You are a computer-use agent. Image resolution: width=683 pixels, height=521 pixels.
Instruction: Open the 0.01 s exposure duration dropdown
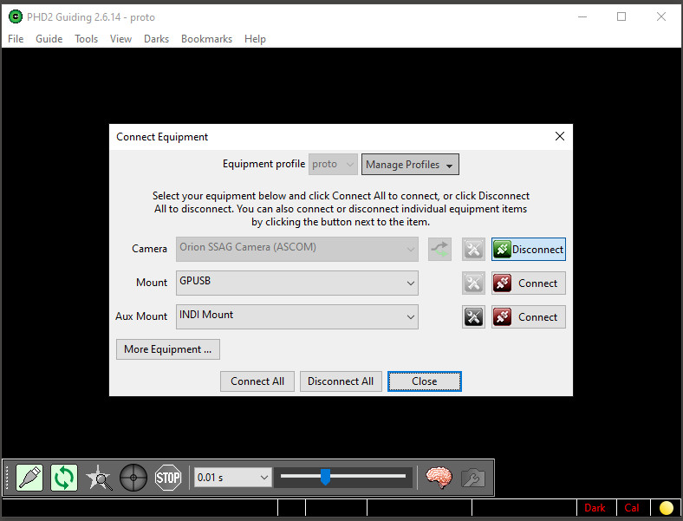[233, 478]
